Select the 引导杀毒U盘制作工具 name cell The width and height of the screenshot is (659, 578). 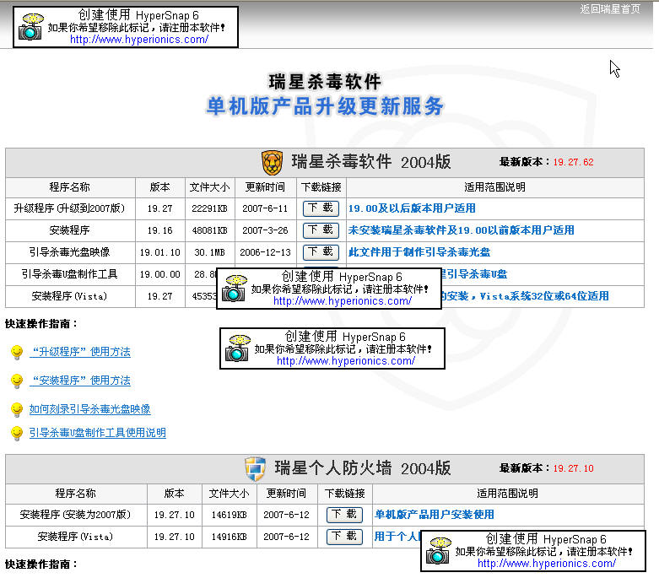click(x=70, y=274)
